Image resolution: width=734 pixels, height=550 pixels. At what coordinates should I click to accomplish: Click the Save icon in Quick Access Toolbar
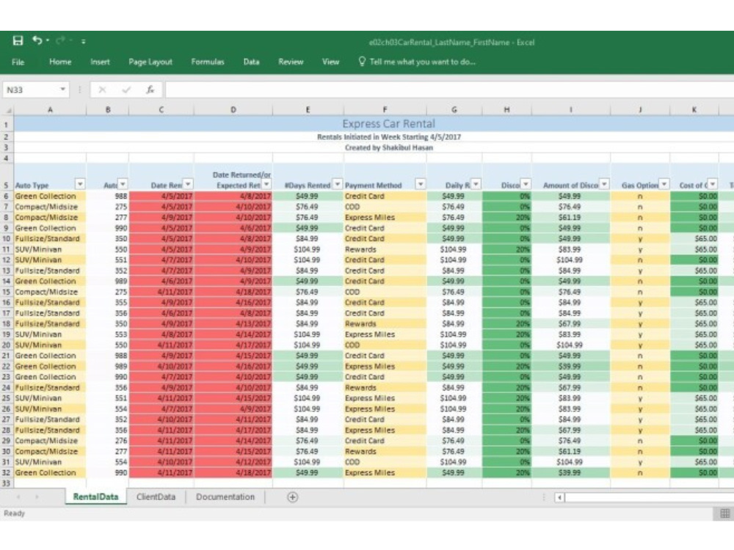(18, 40)
